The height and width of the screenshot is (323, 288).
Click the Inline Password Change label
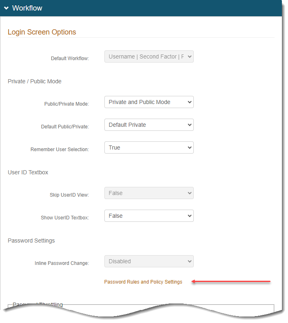click(62, 263)
